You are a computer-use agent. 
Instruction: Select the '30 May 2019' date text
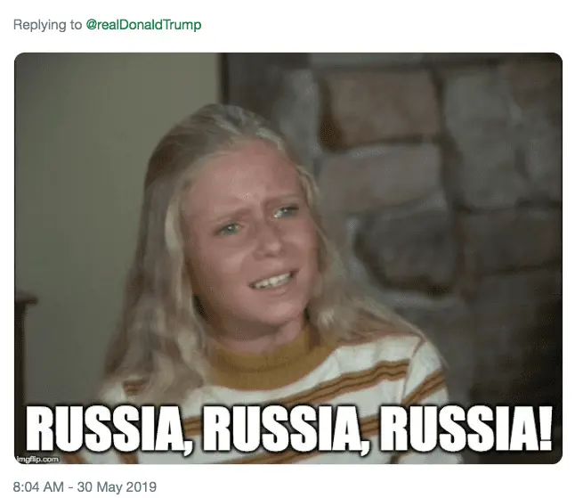[x=117, y=486]
